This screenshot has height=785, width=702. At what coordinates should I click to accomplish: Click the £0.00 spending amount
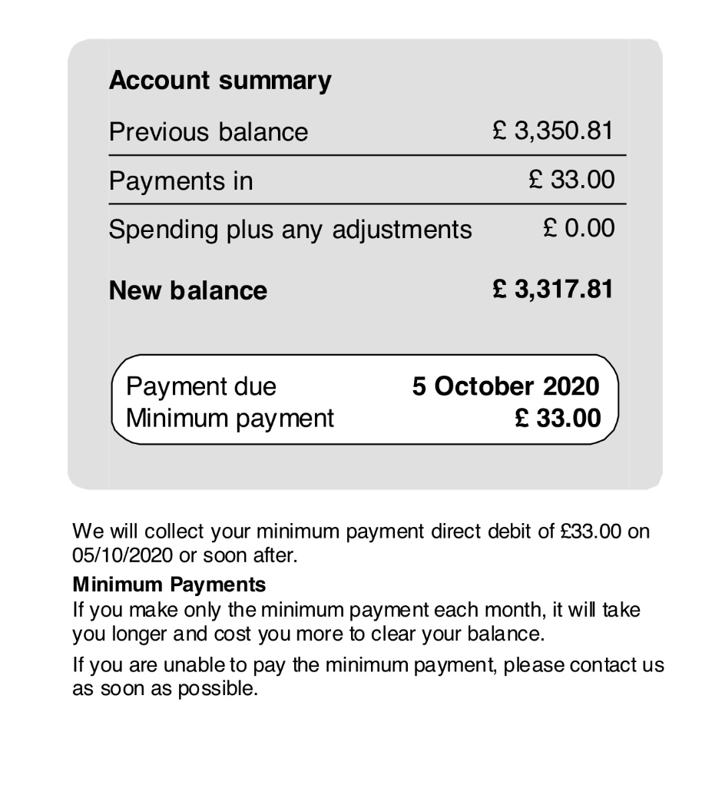(x=578, y=228)
